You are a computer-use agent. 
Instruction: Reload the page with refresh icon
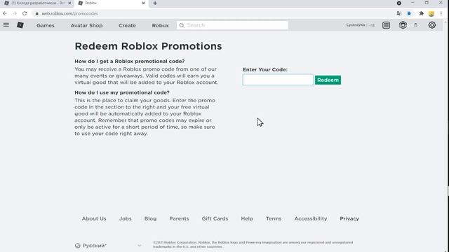click(25, 13)
